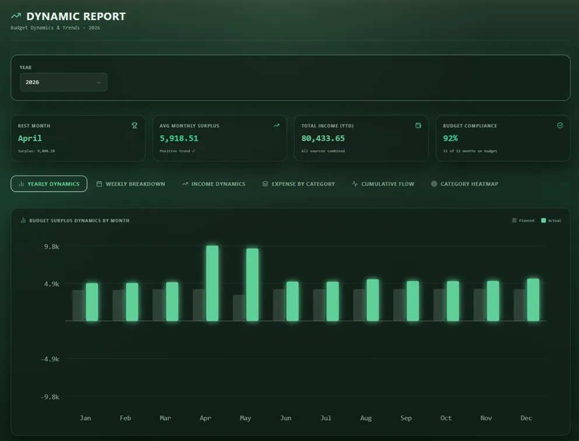The image size is (579, 441).
Task: Click the Sep x-axis label
Action: [406, 418]
